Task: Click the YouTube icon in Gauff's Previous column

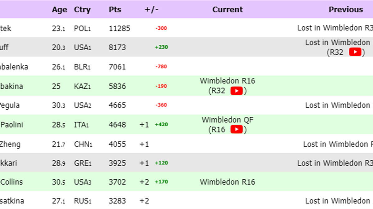Action: [x=355, y=52]
